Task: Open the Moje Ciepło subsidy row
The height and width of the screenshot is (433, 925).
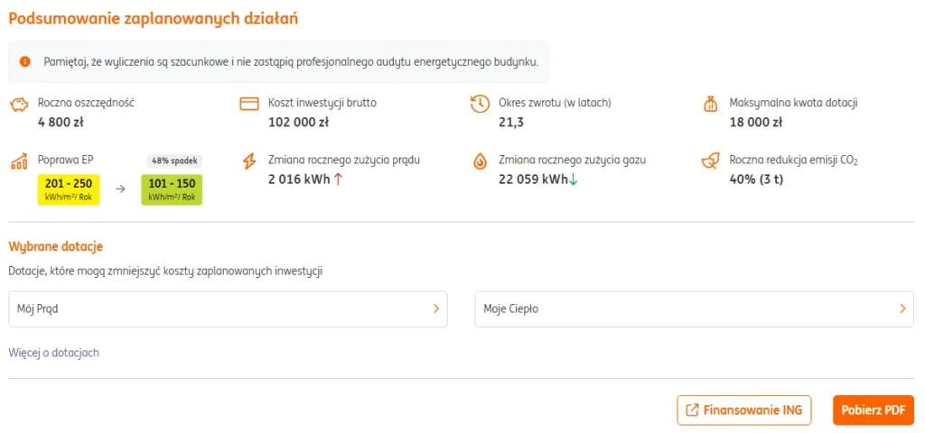Action: [693, 309]
